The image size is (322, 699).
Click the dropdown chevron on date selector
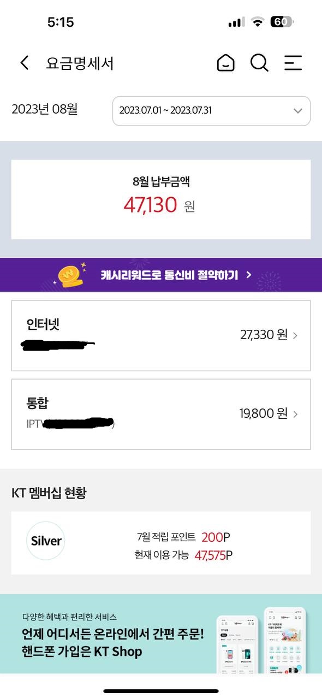[297, 110]
